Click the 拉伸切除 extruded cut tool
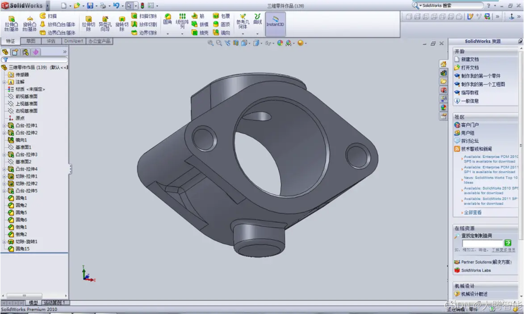The image size is (524, 314). (x=89, y=23)
